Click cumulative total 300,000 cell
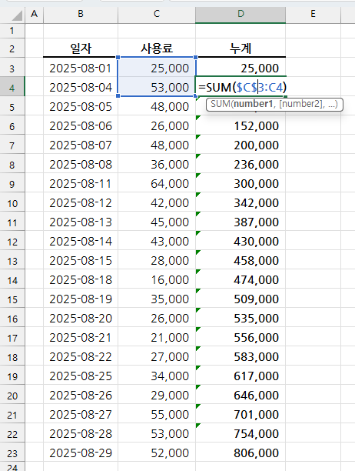The image size is (355, 471). (x=241, y=183)
